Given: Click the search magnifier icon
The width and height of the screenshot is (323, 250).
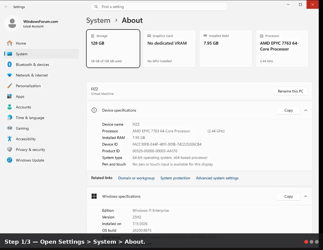Looking at the screenshot, I should (x=96, y=7).
